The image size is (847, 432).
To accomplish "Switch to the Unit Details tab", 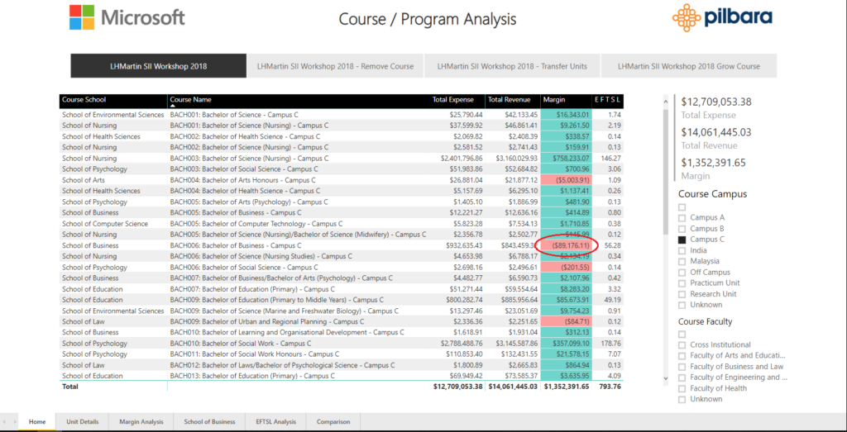I will (82, 422).
